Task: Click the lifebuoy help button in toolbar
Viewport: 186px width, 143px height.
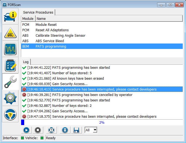Action: point(51,130)
